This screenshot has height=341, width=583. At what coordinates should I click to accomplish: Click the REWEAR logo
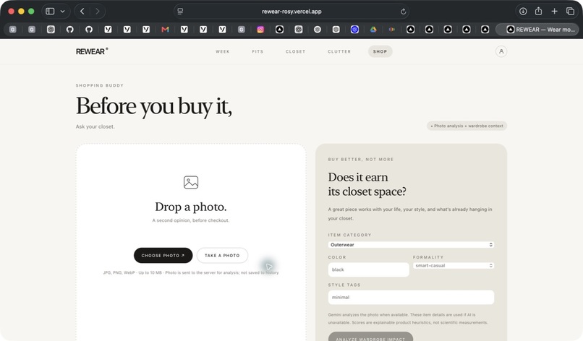coord(92,51)
